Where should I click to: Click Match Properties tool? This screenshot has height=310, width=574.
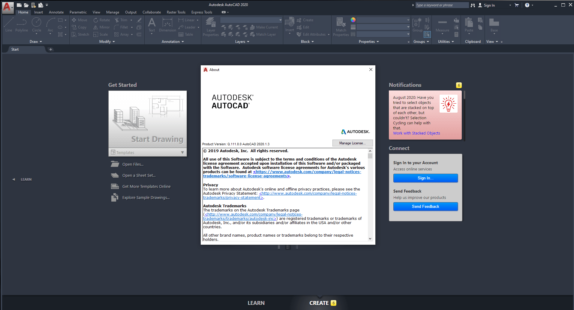[341, 27]
